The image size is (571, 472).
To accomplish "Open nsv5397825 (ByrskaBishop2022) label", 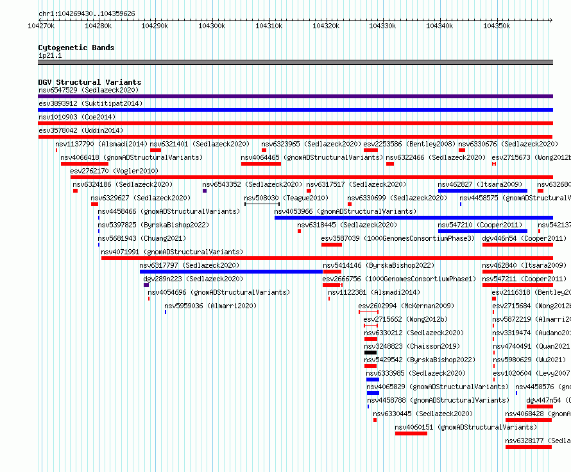I will [x=153, y=225].
